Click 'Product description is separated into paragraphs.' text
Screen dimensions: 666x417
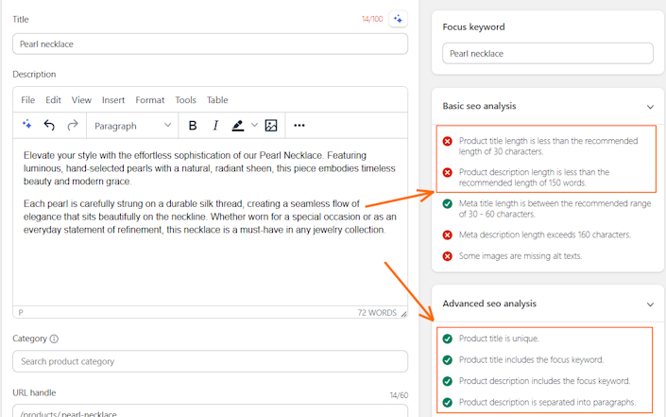[x=547, y=402]
